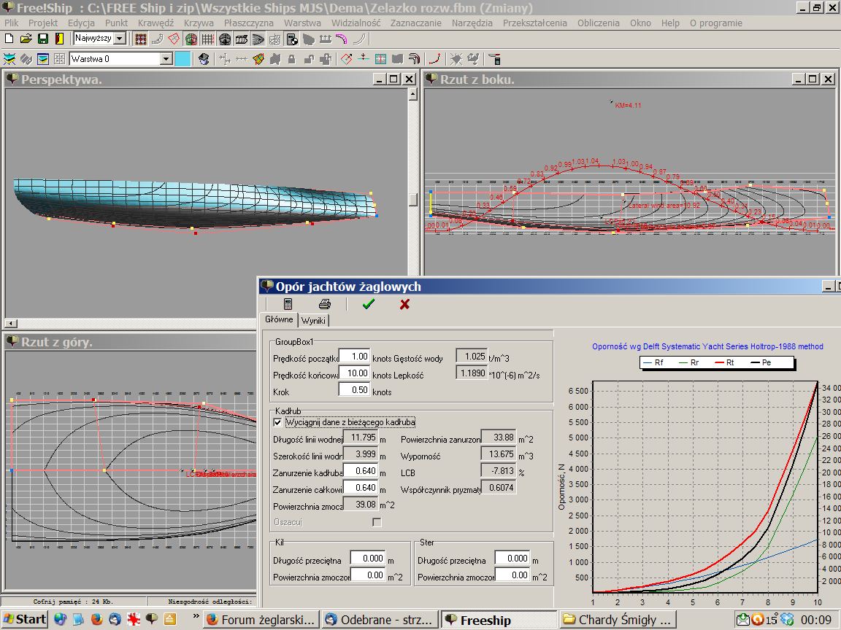The image size is (841, 630).
Task: Open the Najwyższy precision dropdown
Action: click(x=120, y=39)
